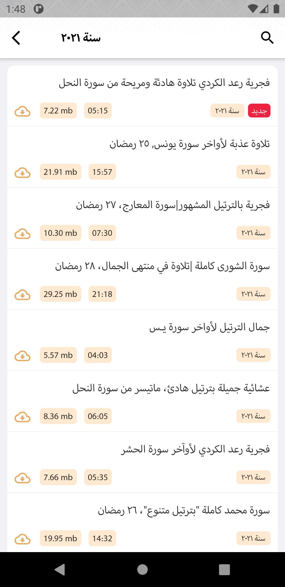Download the 7.66 mb recitation
The image size is (285, 587).
(22, 478)
